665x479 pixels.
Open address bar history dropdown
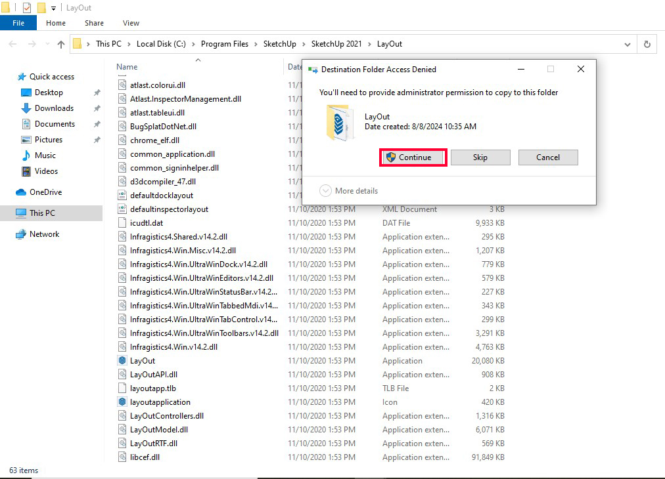[627, 44]
